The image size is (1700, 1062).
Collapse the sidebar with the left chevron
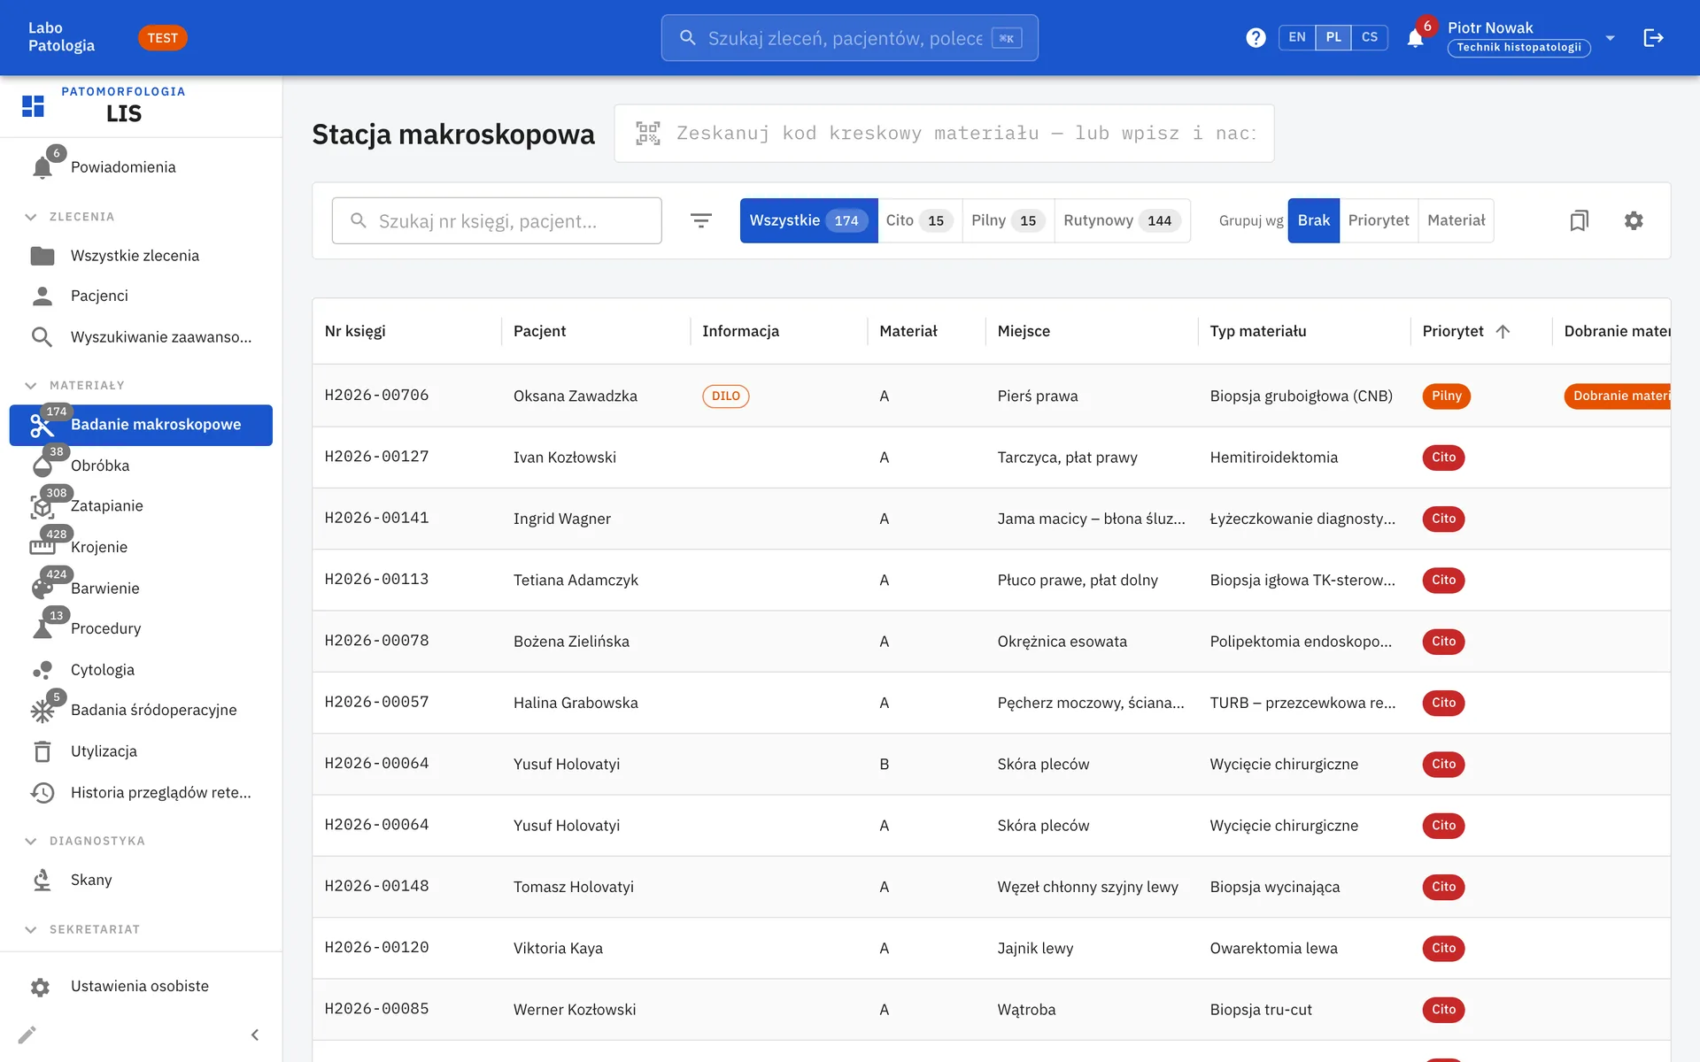point(255,1035)
